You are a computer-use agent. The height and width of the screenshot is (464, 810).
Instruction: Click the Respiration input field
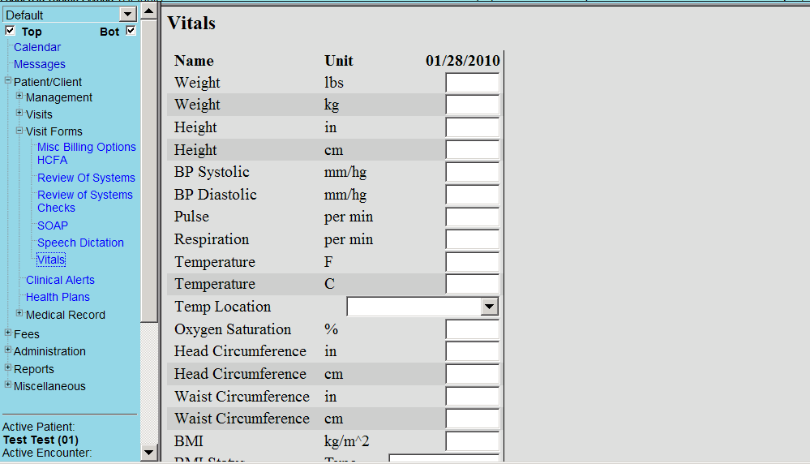(x=472, y=240)
